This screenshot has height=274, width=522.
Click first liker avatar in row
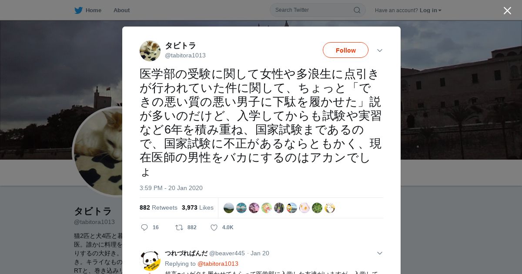(x=229, y=208)
